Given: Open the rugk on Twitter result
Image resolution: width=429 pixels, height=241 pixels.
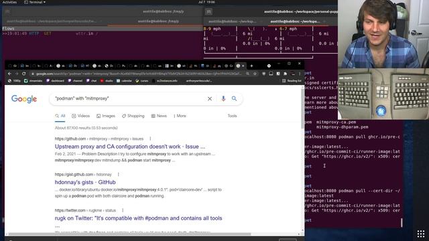Looking at the screenshot, I should click(139, 218).
